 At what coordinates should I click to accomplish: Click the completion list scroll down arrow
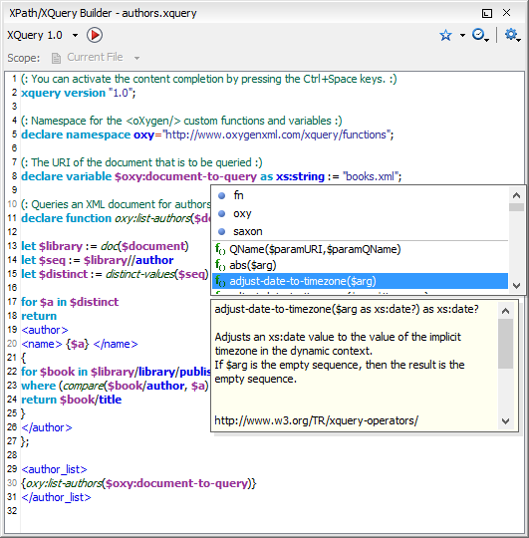(517, 286)
